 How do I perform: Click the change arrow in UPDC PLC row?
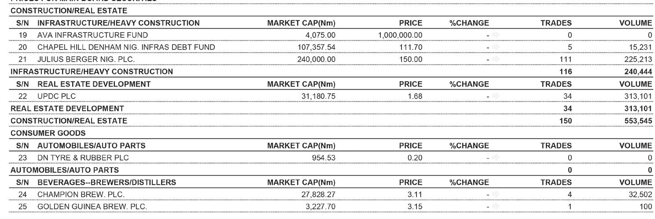tap(496, 96)
